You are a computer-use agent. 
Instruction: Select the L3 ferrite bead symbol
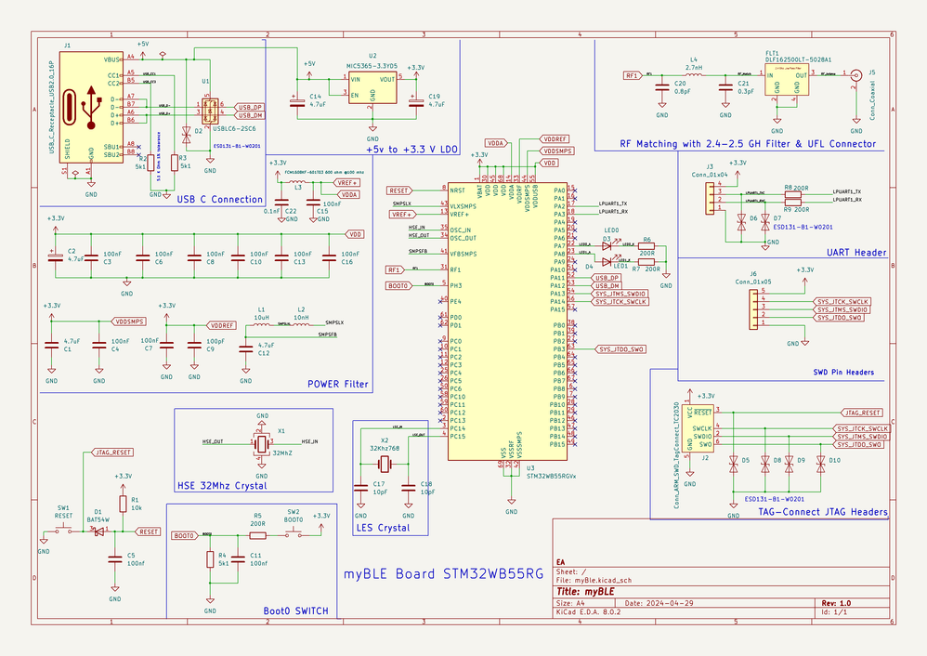pos(298,182)
